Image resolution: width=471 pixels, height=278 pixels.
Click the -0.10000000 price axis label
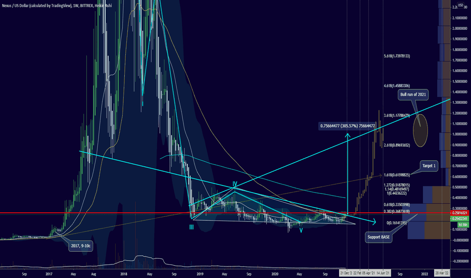[459, 251]
